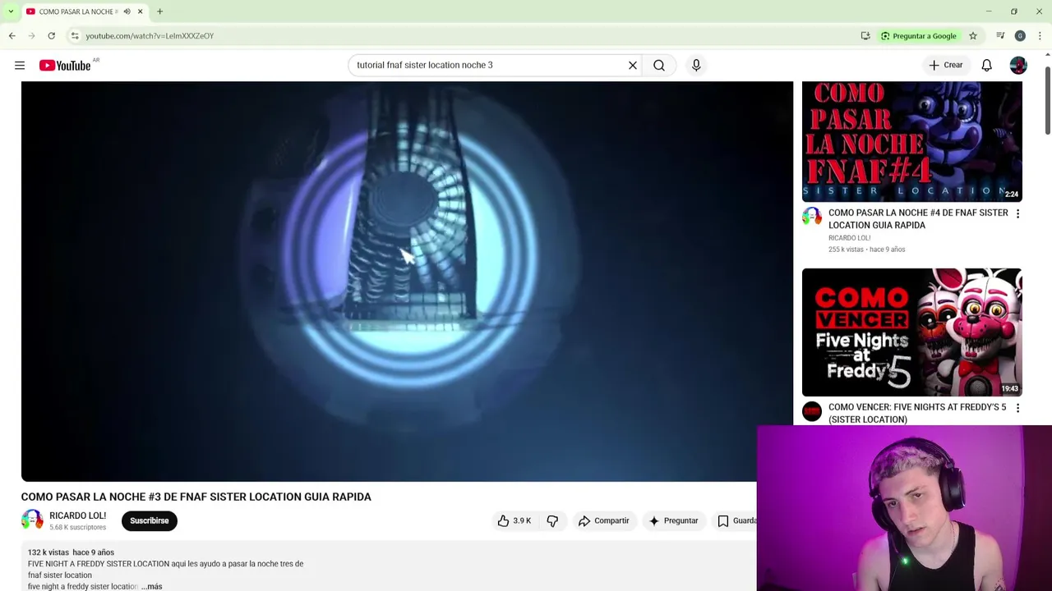This screenshot has width=1052, height=591.
Task: Close the COMO PASAR LA NOCHE tab
Action: coord(140,11)
